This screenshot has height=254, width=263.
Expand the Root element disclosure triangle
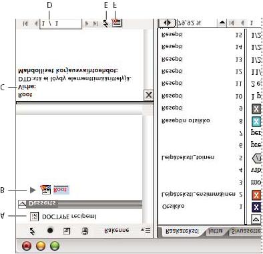point(33,190)
